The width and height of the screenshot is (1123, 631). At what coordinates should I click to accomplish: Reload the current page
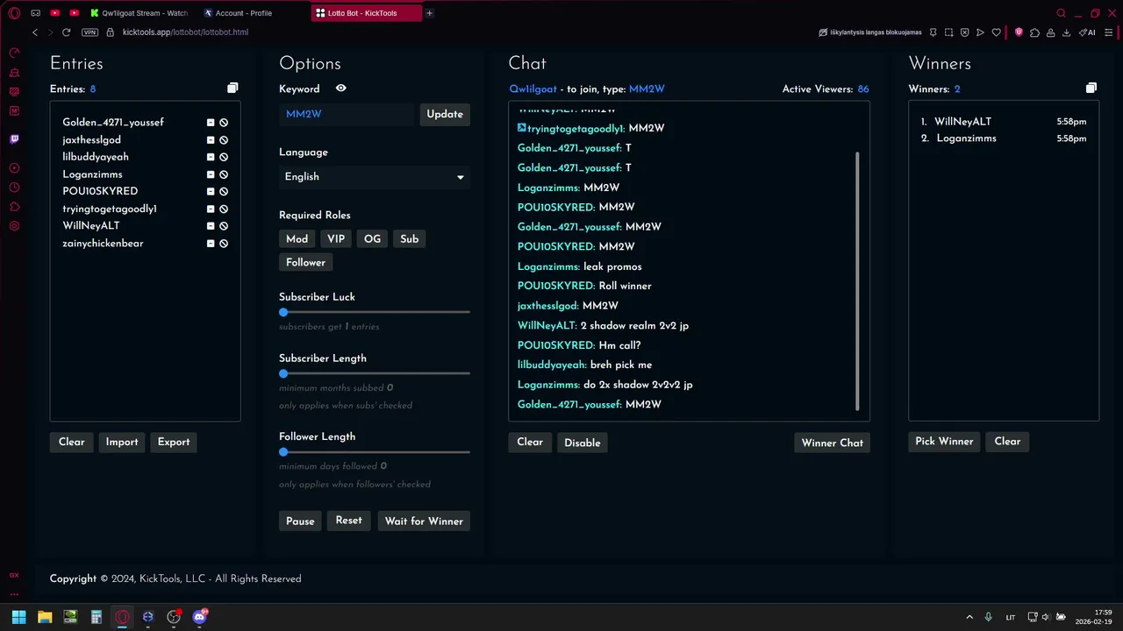click(66, 32)
